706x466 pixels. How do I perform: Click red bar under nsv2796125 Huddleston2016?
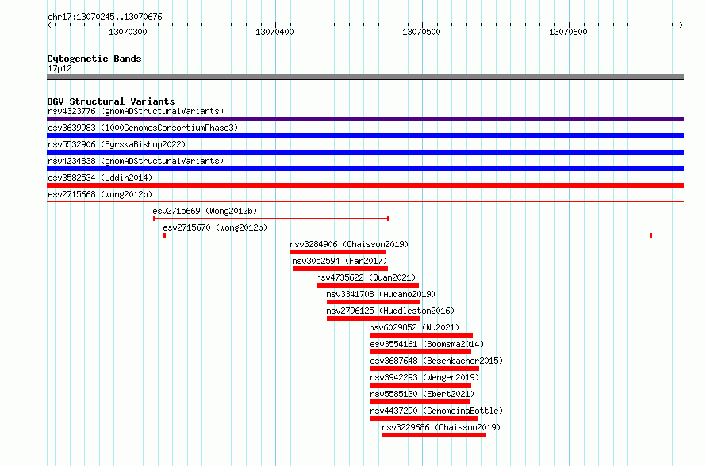coord(374,319)
